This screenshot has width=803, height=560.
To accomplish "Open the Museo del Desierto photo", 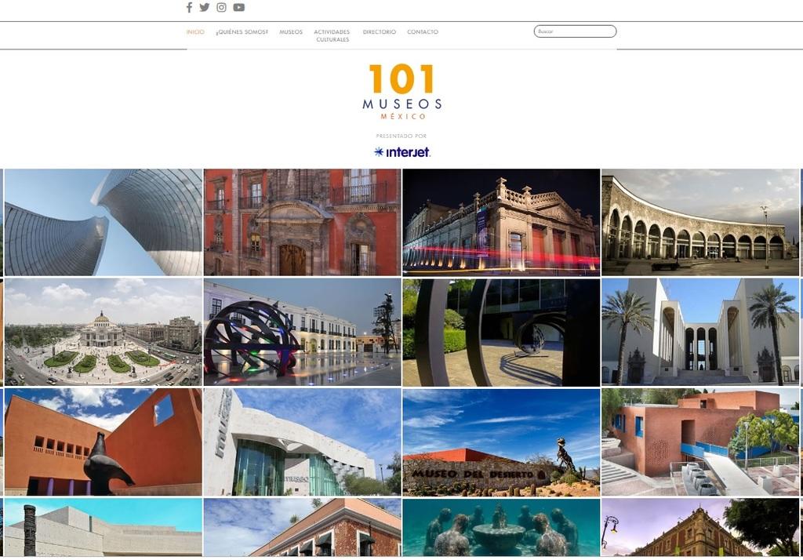I will tap(501, 442).
